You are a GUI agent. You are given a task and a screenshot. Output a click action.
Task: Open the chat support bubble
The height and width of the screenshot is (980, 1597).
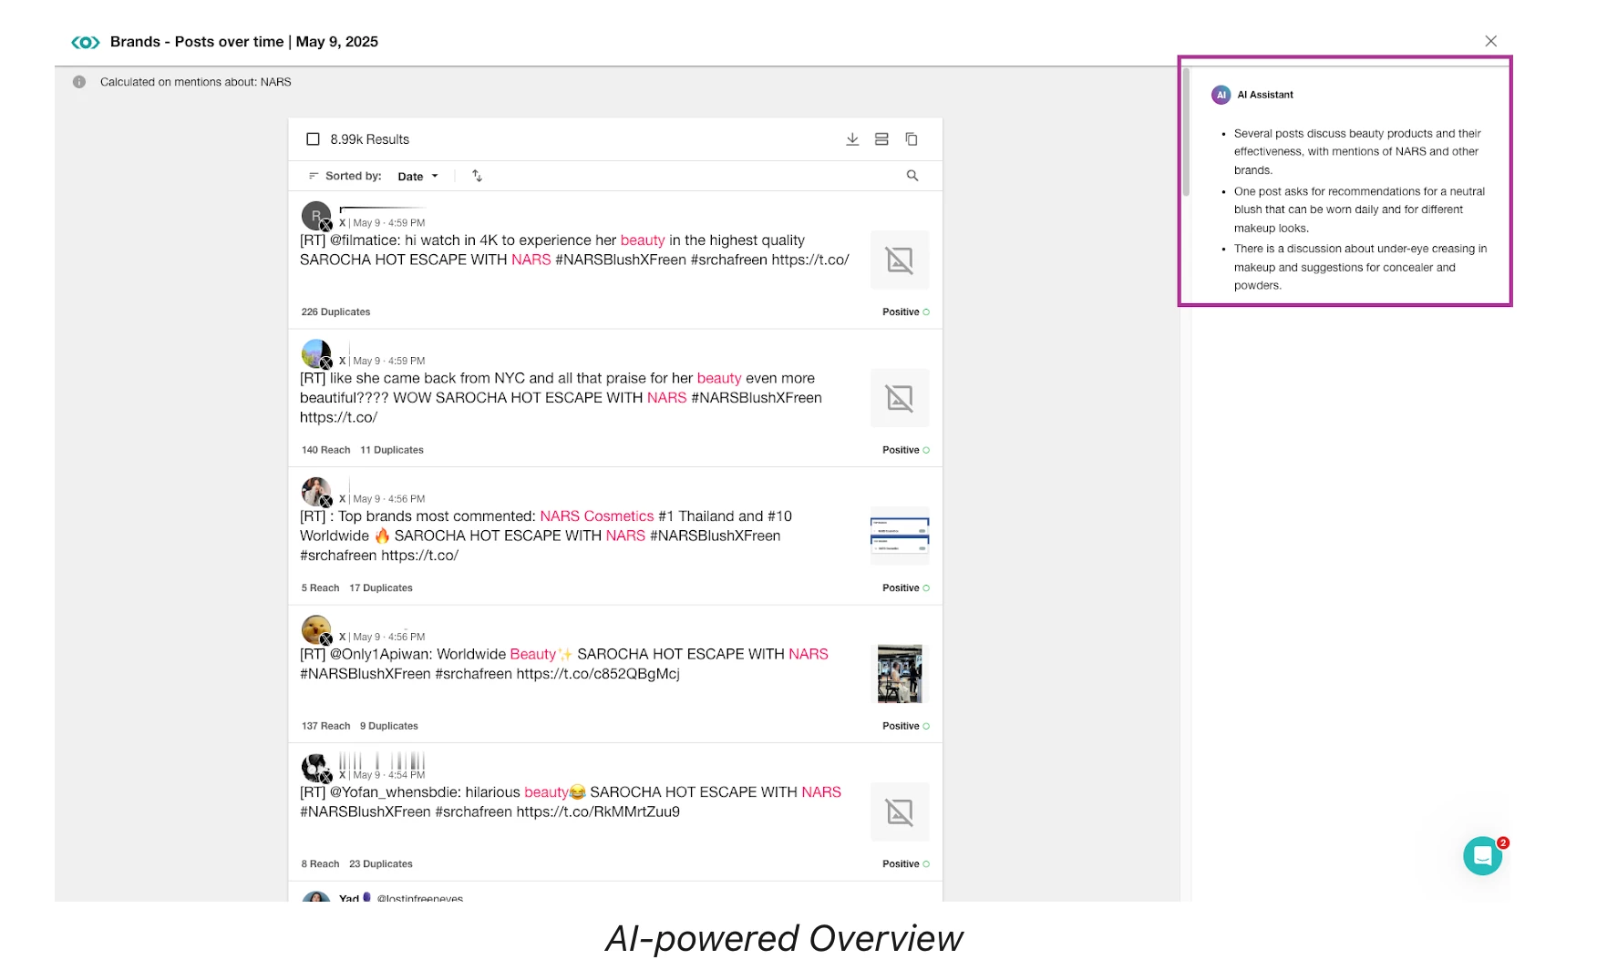point(1482,856)
